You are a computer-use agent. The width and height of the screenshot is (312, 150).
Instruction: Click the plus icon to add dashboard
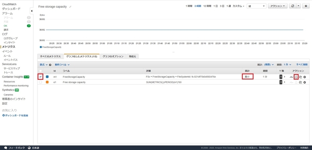point(4,116)
